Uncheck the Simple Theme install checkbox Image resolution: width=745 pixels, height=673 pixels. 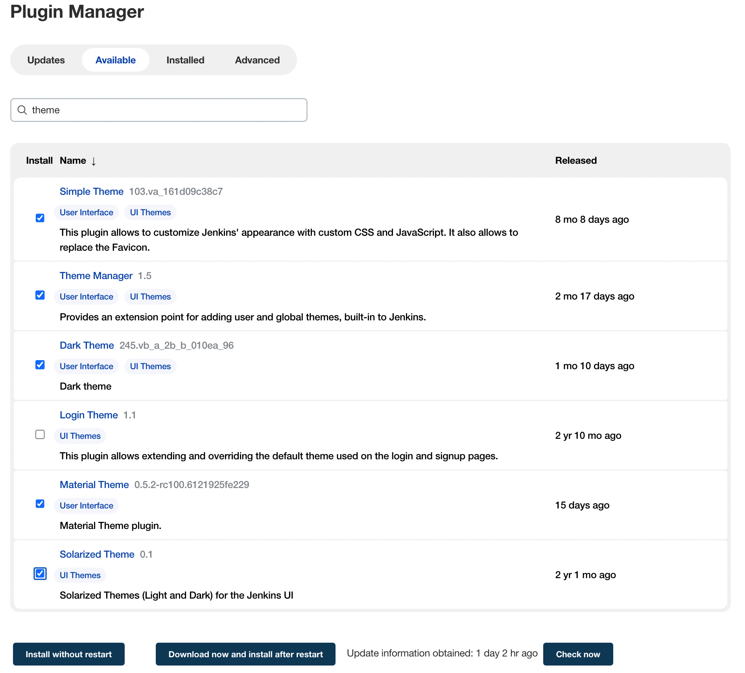[40, 218]
